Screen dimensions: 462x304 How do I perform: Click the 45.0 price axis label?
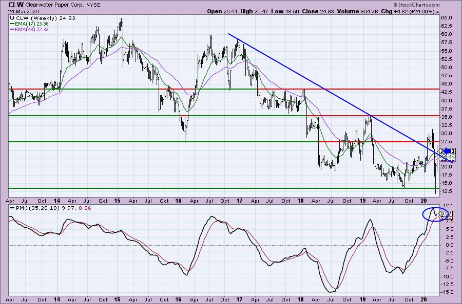(447, 84)
